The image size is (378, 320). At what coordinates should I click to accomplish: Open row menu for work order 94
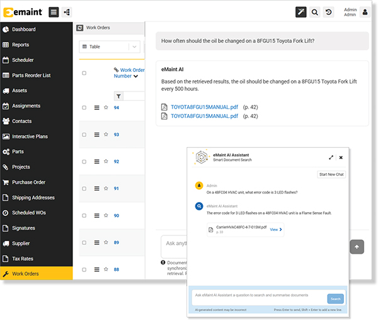coord(96,108)
